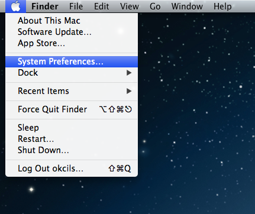Open the Edit menu
This screenshot has height=214, width=255.
point(101,7)
